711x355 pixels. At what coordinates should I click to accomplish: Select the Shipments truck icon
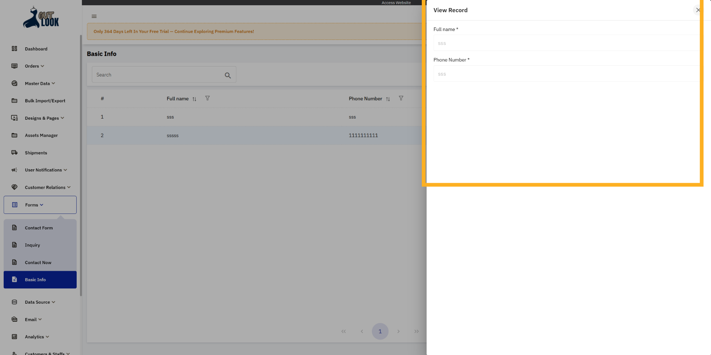click(x=14, y=153)
